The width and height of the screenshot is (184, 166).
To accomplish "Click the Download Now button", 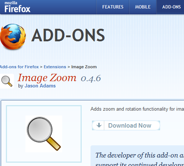I will [126, 125].
